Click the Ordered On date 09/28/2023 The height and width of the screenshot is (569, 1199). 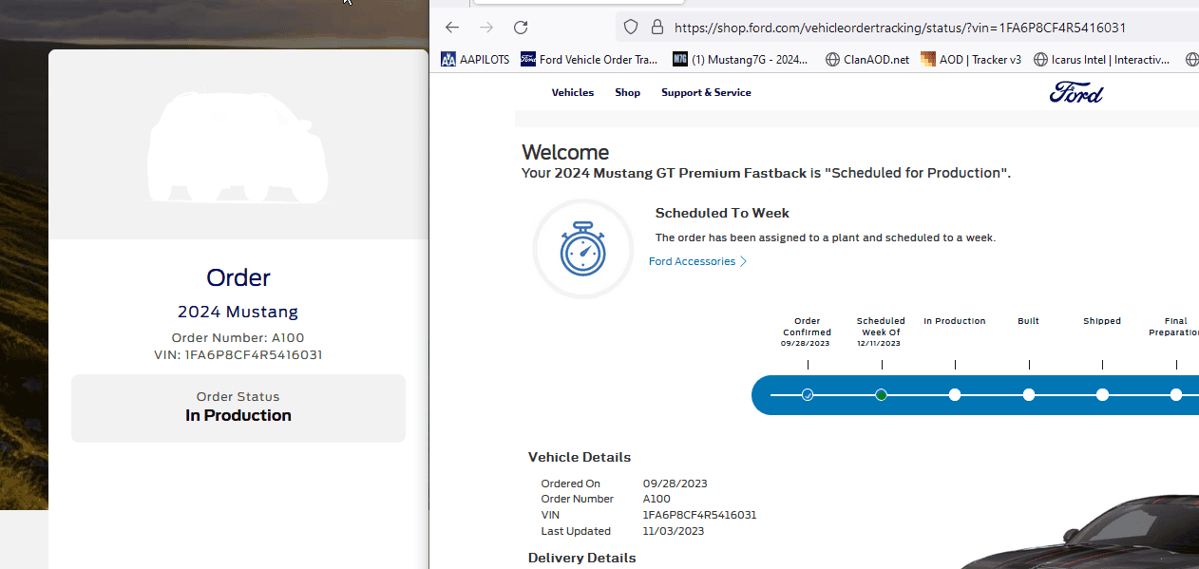(x=675, y=484)
